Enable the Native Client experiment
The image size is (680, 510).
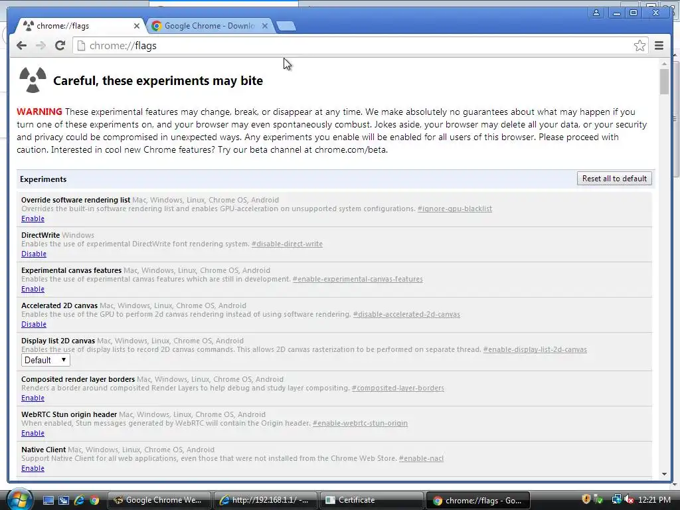pyautogui.click(x=33, y=468)
